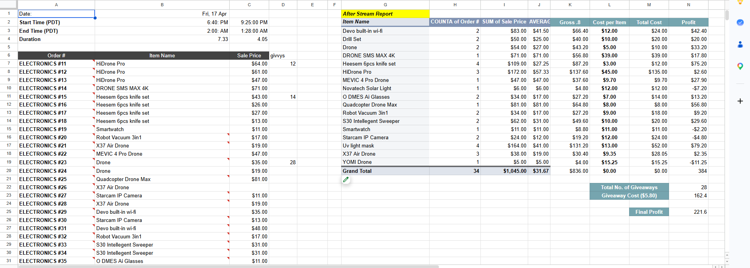Select the active cell containing 'Date:'

(x=56, y=14)
